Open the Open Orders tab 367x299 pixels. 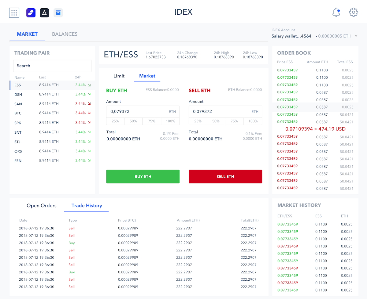pyautogui.click(x=42, y=206)
